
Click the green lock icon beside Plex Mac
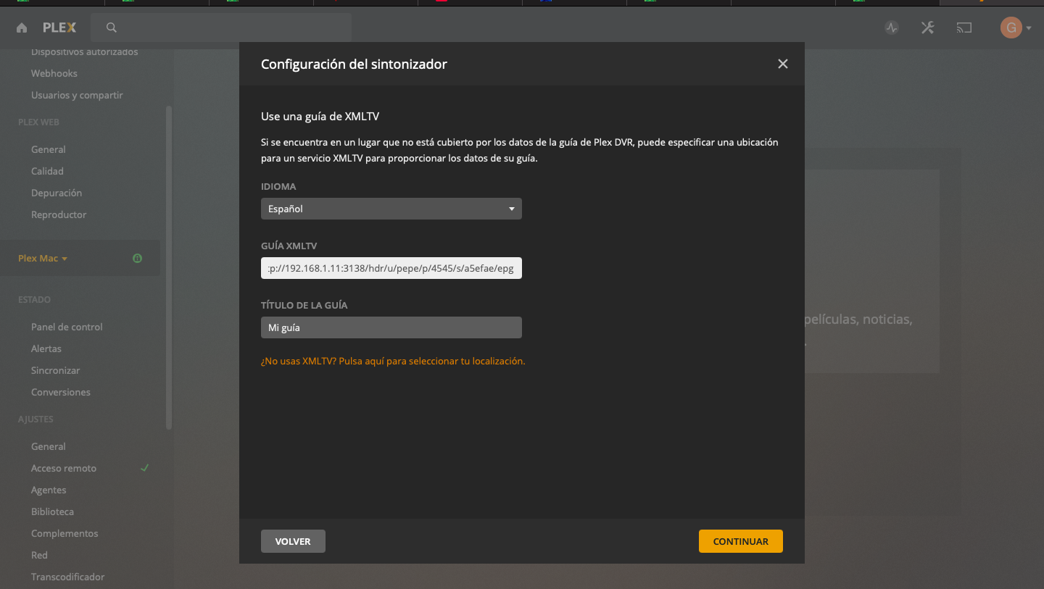[137, 259]
